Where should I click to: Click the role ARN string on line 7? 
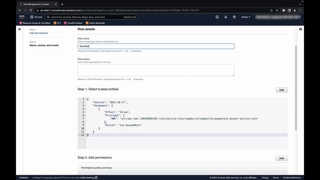189,118
